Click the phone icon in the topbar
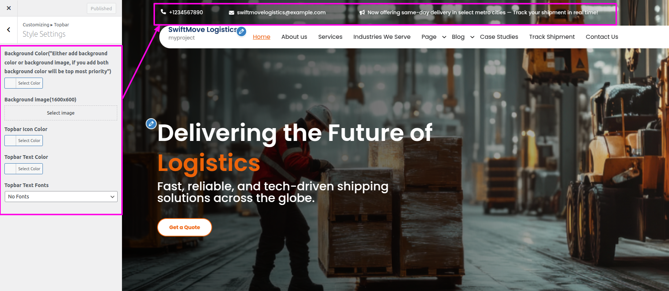This screenshot has height=291, width=669. [x=163, y=12]
